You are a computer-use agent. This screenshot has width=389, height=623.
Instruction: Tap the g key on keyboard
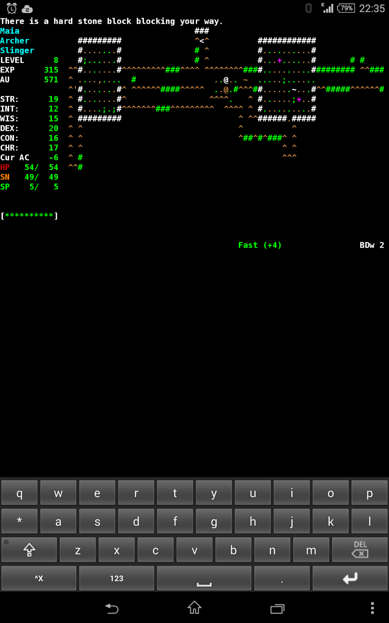click(x=214, y=521)
